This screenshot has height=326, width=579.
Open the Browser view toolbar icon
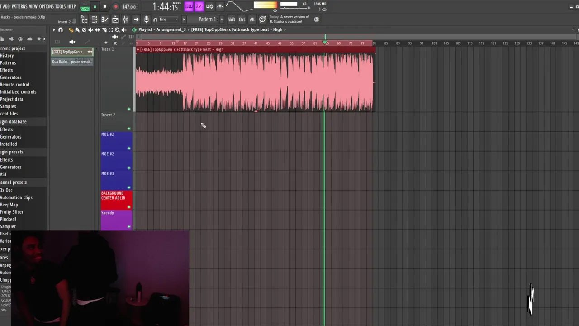pyautogui.click(x=84, y=19)
